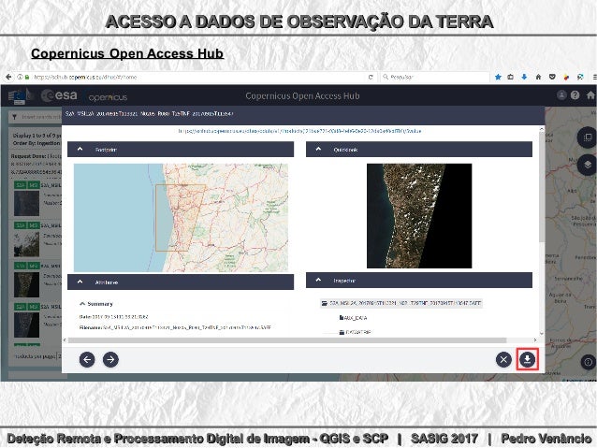Click the browser address bar URL
Screen dimensions: 597x448
[x=85, y=77]
